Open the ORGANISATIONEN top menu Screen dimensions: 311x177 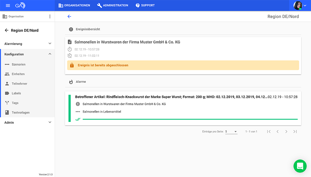74,6
